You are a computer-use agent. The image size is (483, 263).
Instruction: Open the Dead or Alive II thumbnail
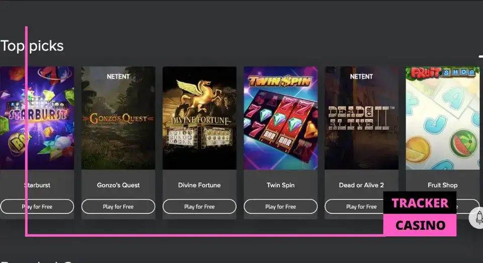click(x=361, y=118)
